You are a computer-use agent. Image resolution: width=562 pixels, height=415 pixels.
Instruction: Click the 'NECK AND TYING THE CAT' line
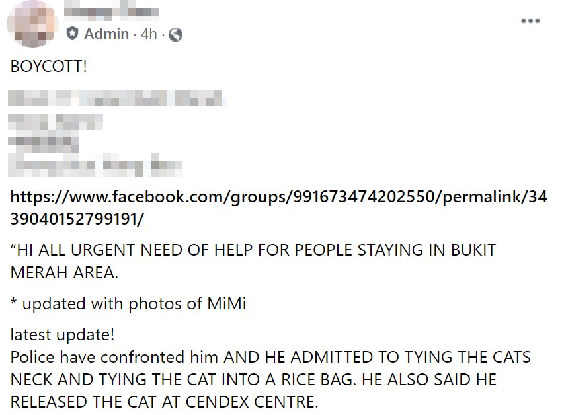point(253,379)
